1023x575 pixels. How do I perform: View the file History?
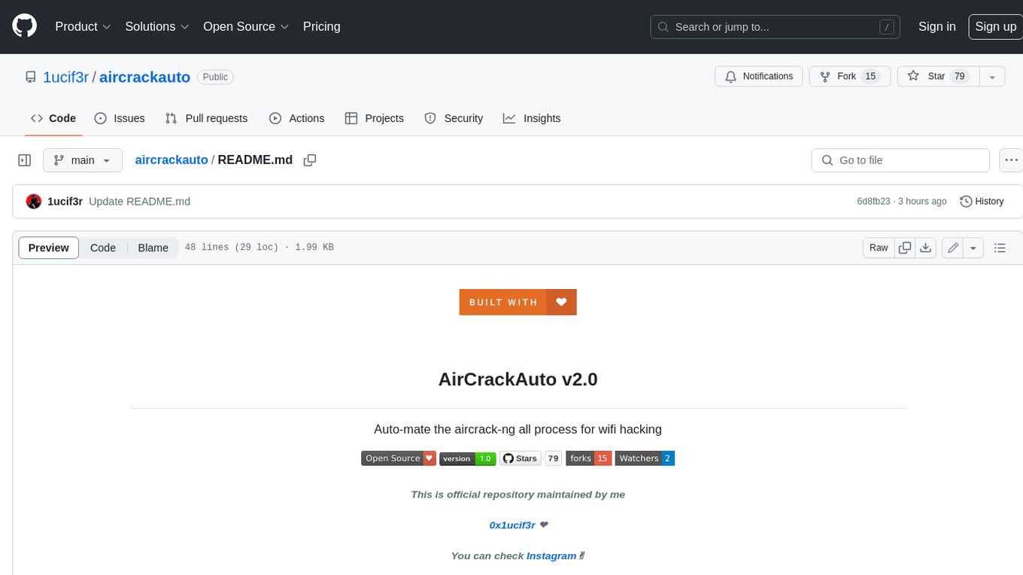[x=982, y=201]
